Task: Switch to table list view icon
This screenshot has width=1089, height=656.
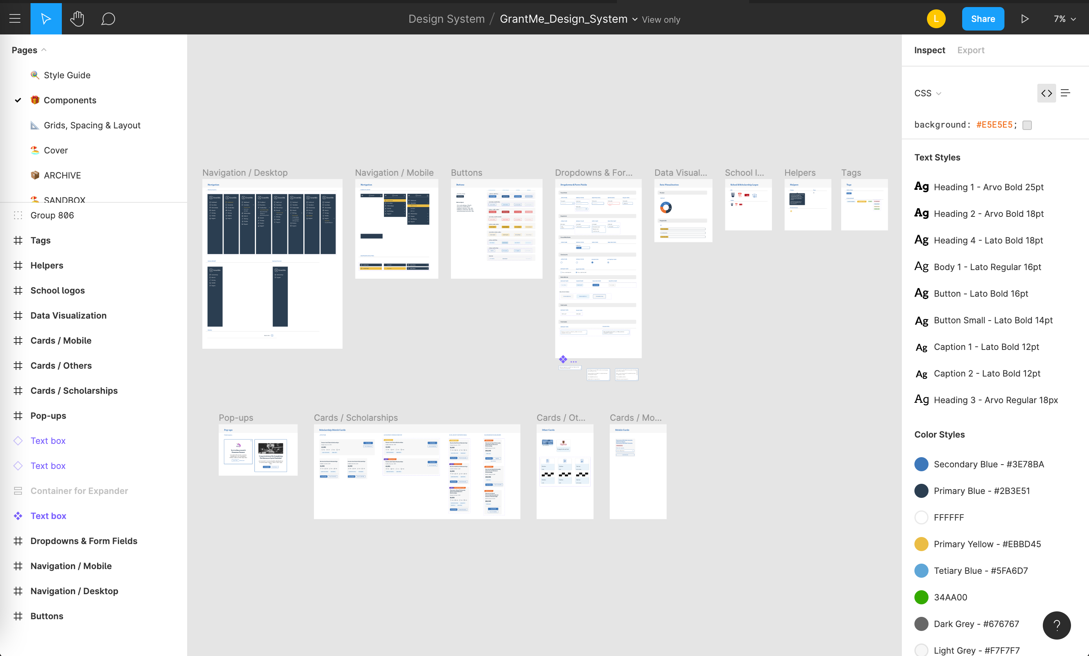Action: (1065, 93)
